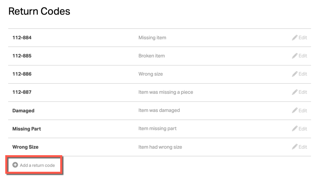Click the pencil icon for code 112-884

coord(295,38)
